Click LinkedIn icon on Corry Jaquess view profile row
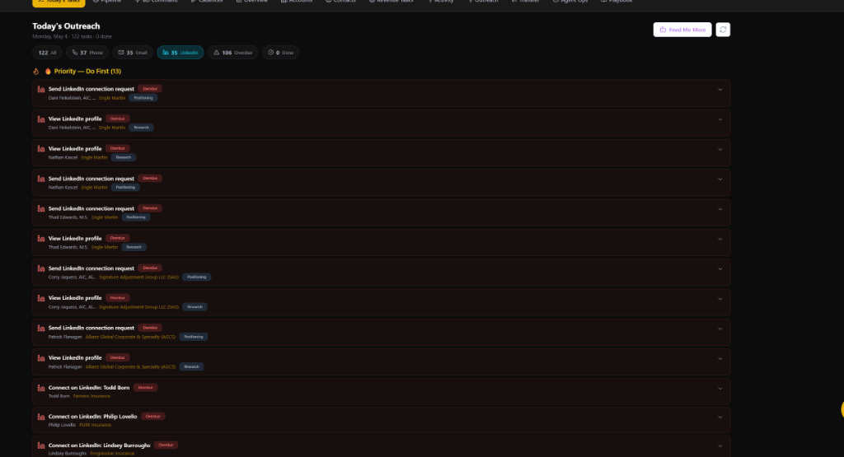 41,298
